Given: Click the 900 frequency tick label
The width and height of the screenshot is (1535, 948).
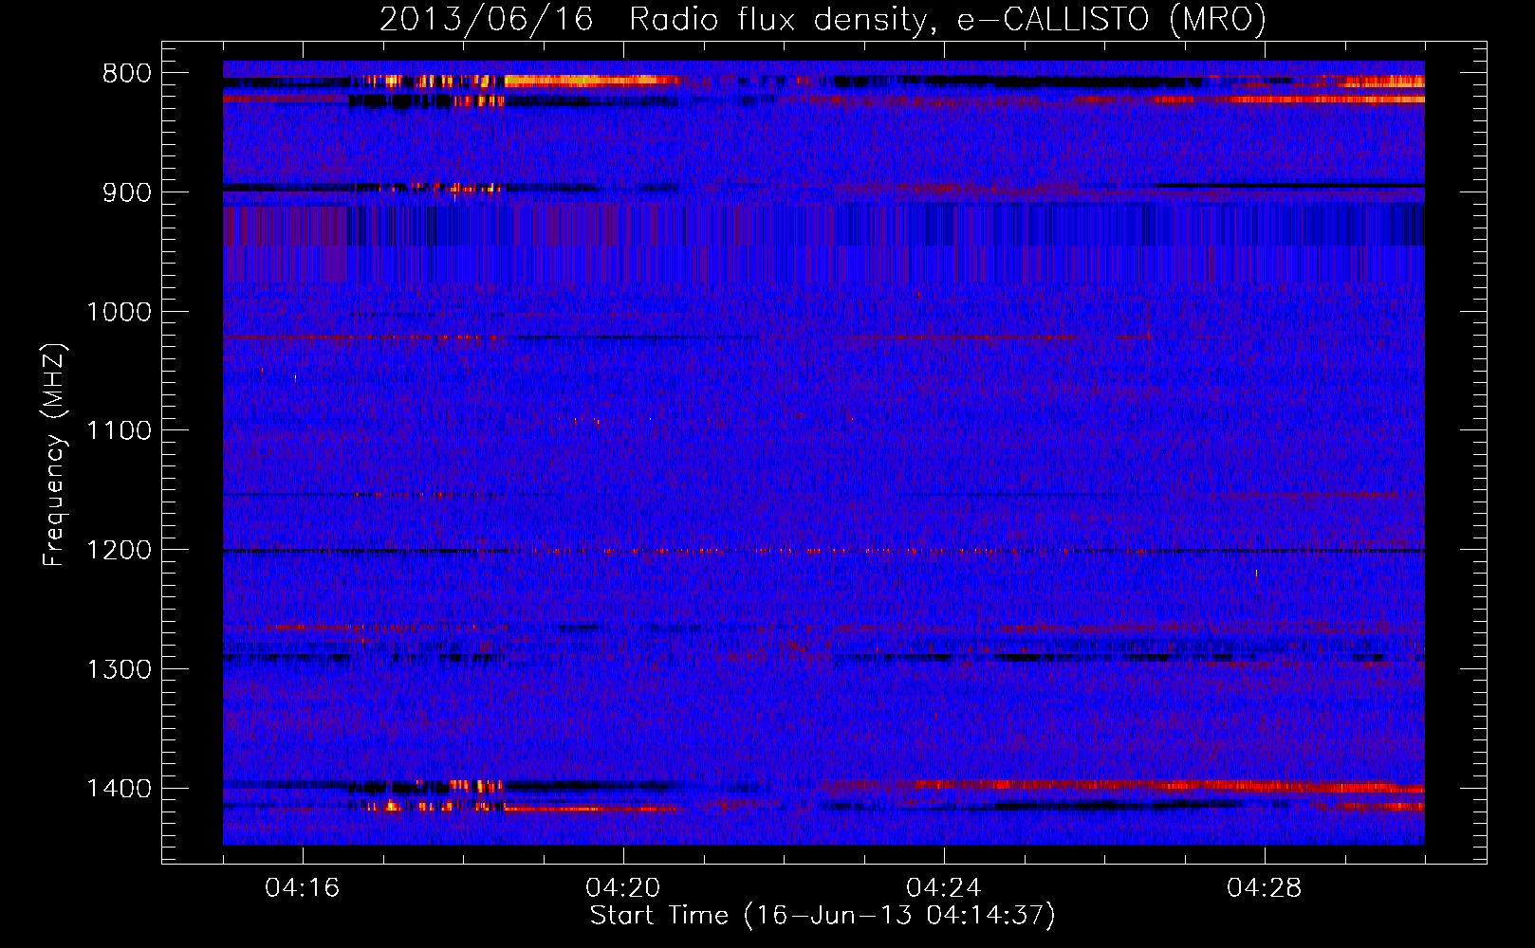Looking at the screenshot, I should point(127,192).
